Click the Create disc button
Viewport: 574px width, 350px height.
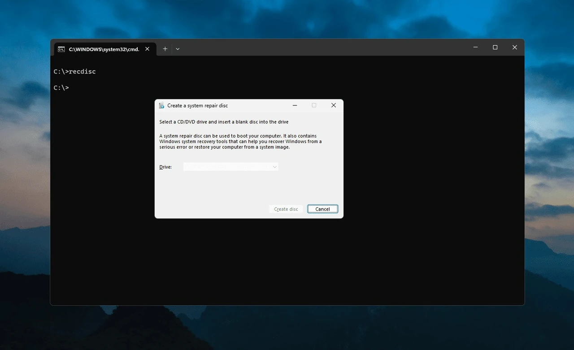coord(286,209)
